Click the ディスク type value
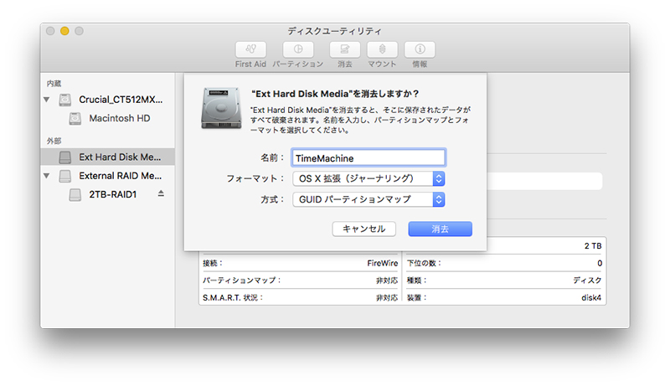The height and width of the screenshot is (386, 670). pyautogui.click(x=588, y=280)
